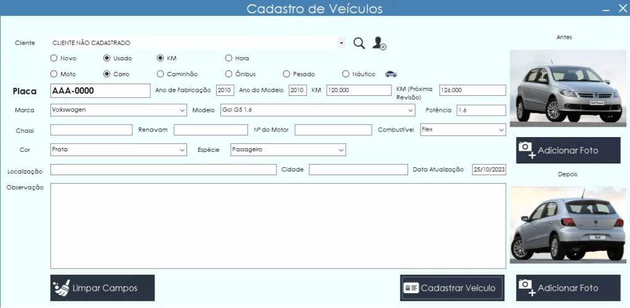The image size is (630, 308).
Task: Choose the Moto vehicle type
Action: [x=54, y=74]
